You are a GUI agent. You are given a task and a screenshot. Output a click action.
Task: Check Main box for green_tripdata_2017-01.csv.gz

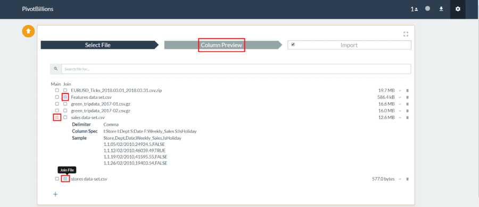coord(57,103)
